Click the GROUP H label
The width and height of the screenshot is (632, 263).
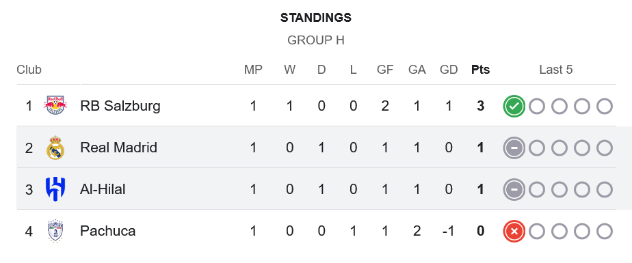tap(315, 40)
